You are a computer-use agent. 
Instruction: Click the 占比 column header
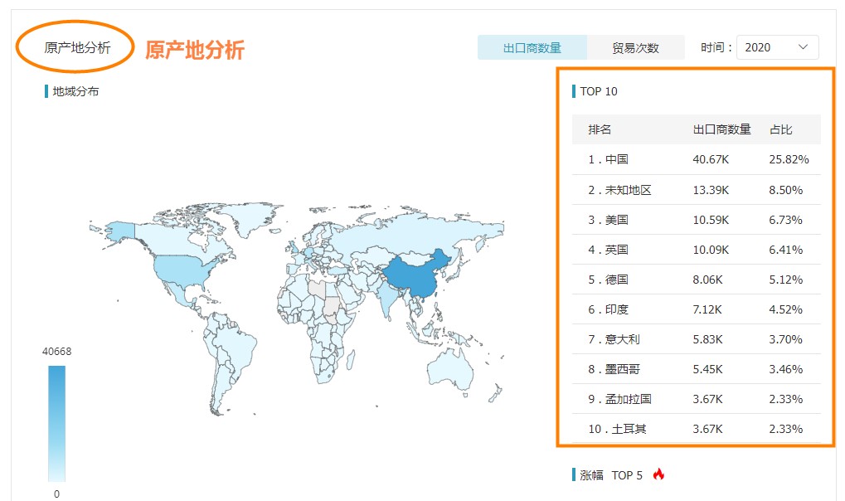point(780,129)
